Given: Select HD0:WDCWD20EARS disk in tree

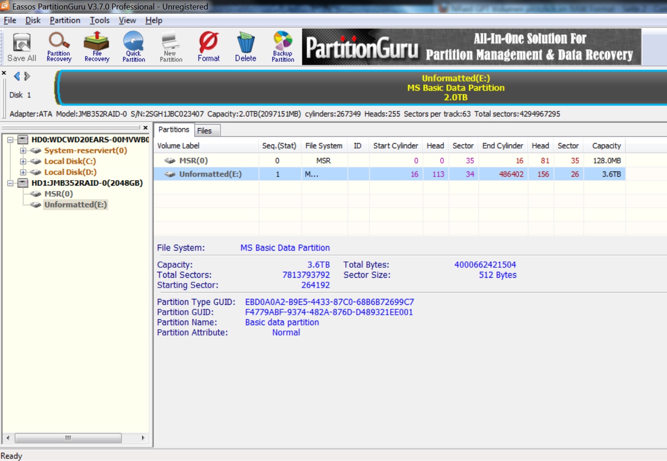Looking at the screenshot, I should 90,140.
